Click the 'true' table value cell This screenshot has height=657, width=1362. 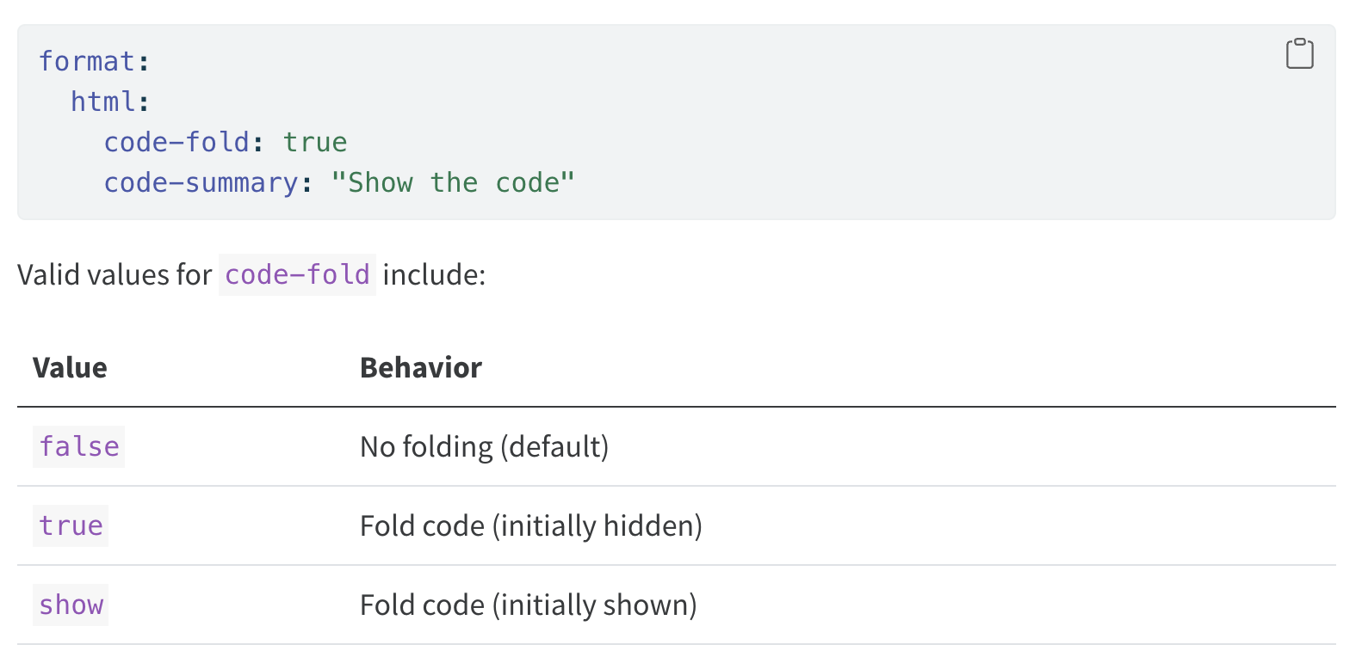pyautogui.click(x=71, y=526)
